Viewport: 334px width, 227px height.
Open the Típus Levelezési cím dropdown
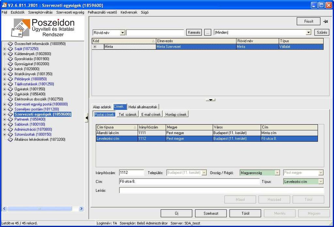click(x=321, y=182)
